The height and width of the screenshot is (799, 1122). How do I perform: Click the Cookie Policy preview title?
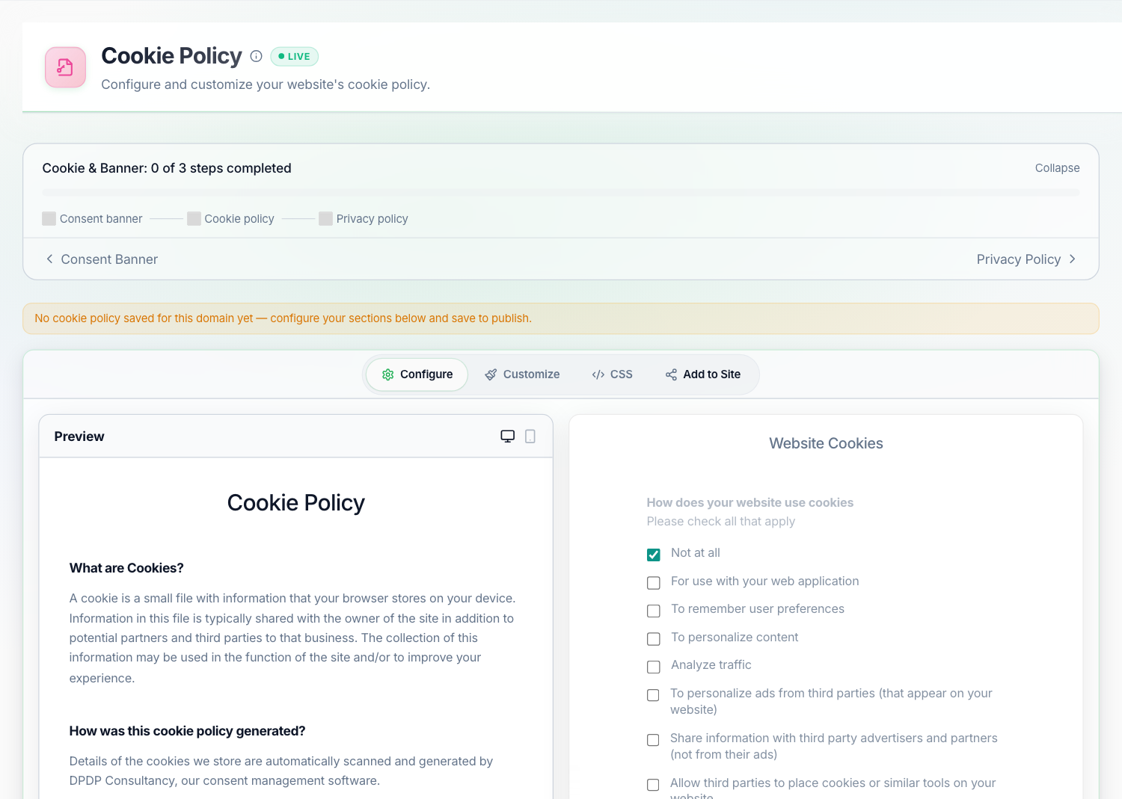point(295,503)
